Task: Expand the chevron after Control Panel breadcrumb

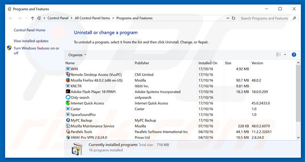Action: point(71,18)
